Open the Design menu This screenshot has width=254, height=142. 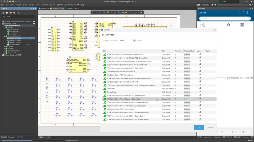pyautogui.click(x=31, y=5)
